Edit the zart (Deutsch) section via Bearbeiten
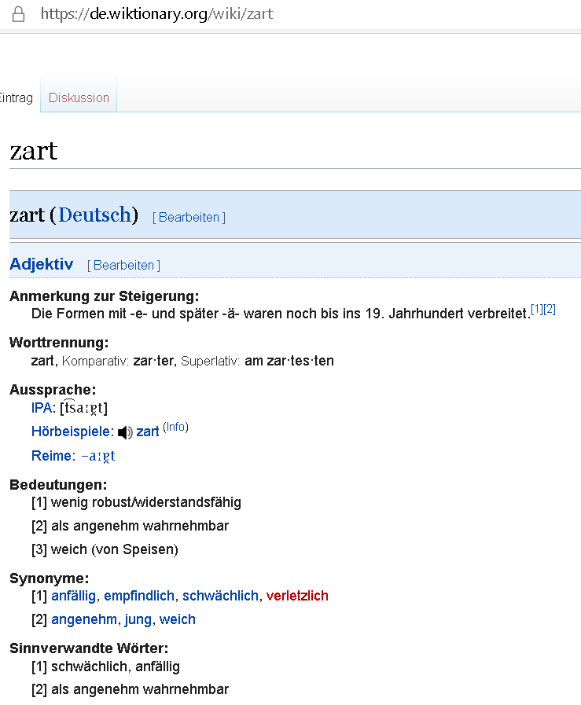Viewport: 581px width, 705px height. coord(189,217)
